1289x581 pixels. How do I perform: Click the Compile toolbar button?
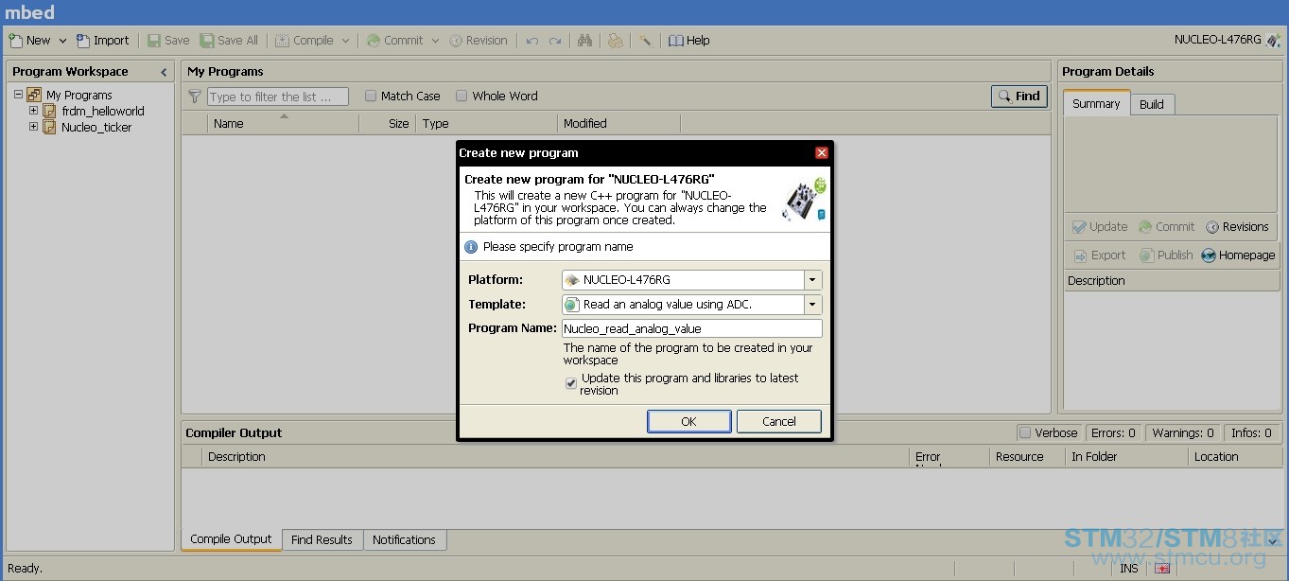305,41
